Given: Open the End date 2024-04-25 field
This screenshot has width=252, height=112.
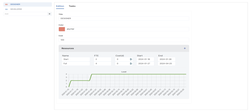Looking at the screenshot, I should coord(166,63).
